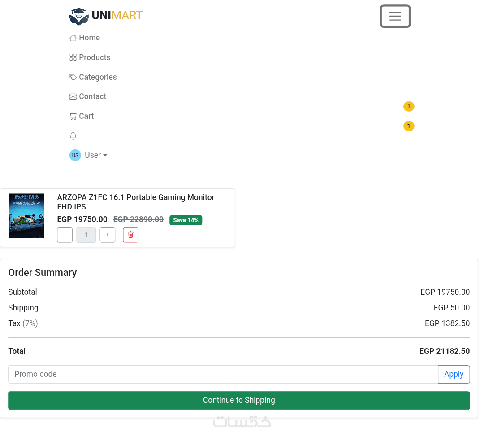Click the Order Summary heading
The width and height of the screenshot is (484, 436).
tap(43, 273)
